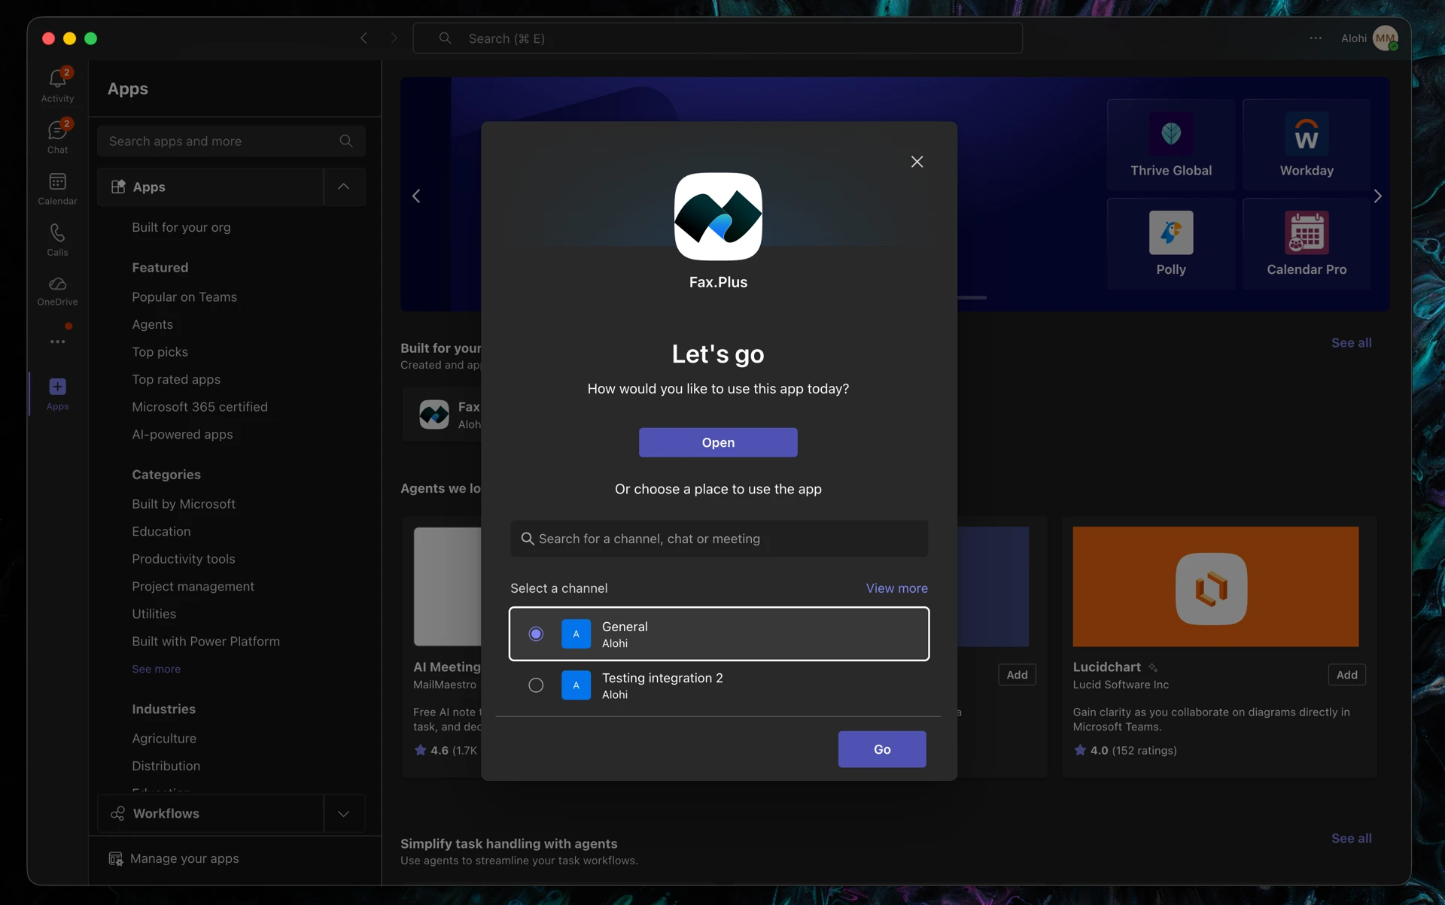Open the Calendar icon in sidebar
Viewport: 1445px width, 905px height.
tap(57, 181)
